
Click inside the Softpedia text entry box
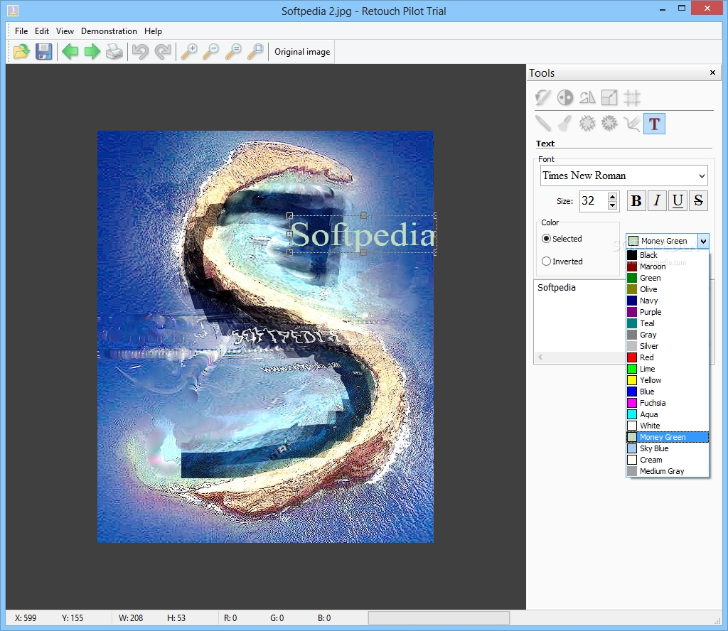pos(579,315)
